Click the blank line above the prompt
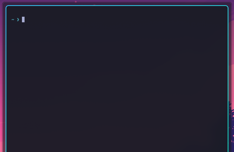Image resolution: width=234 pixels, height=152 pixels. pyautogui.click(x=117, y=11)
